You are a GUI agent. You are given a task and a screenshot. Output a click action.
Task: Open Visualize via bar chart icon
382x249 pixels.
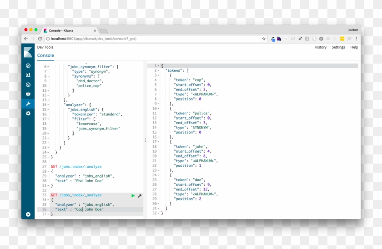coord(28,75)
